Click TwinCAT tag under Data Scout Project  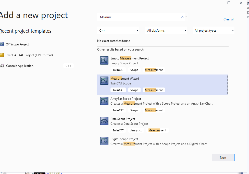pyautogui.click(x=118, y=130)
